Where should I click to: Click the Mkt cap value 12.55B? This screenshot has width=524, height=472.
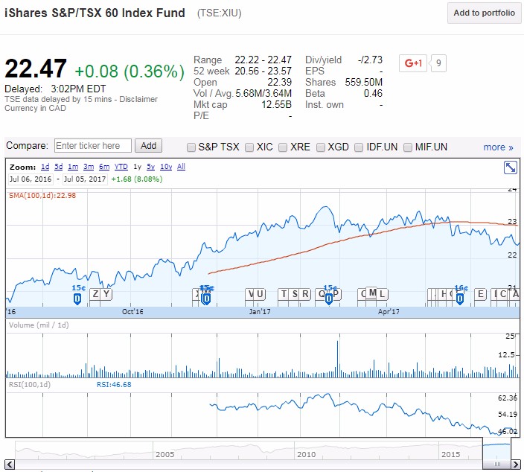(276, 105)
